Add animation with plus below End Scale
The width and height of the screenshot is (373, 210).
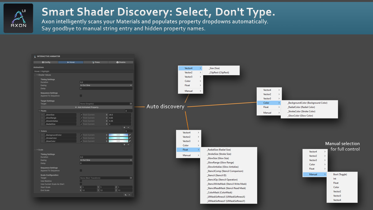125,195
